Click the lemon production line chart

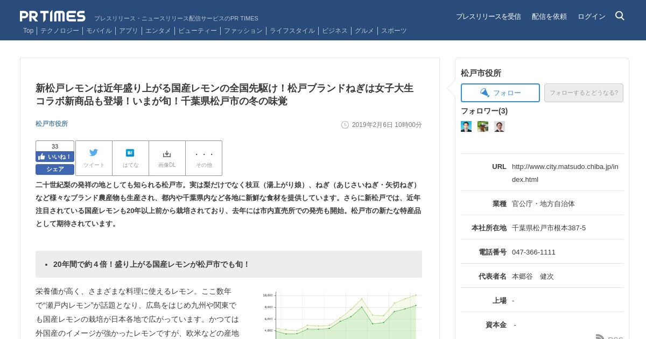(341, 315)
